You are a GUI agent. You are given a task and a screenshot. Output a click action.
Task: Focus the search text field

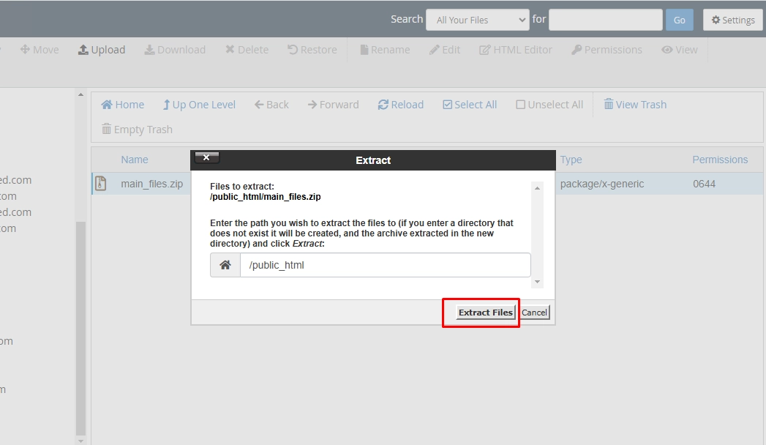605,20
